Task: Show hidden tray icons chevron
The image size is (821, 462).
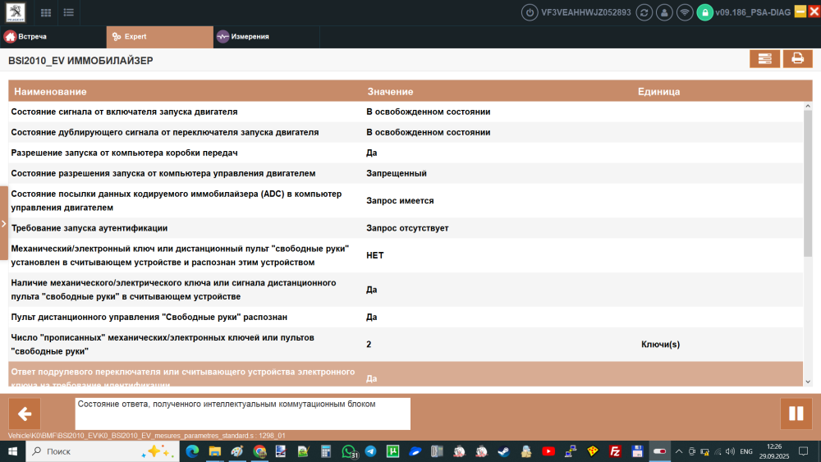Action: [x=679, y=451]
